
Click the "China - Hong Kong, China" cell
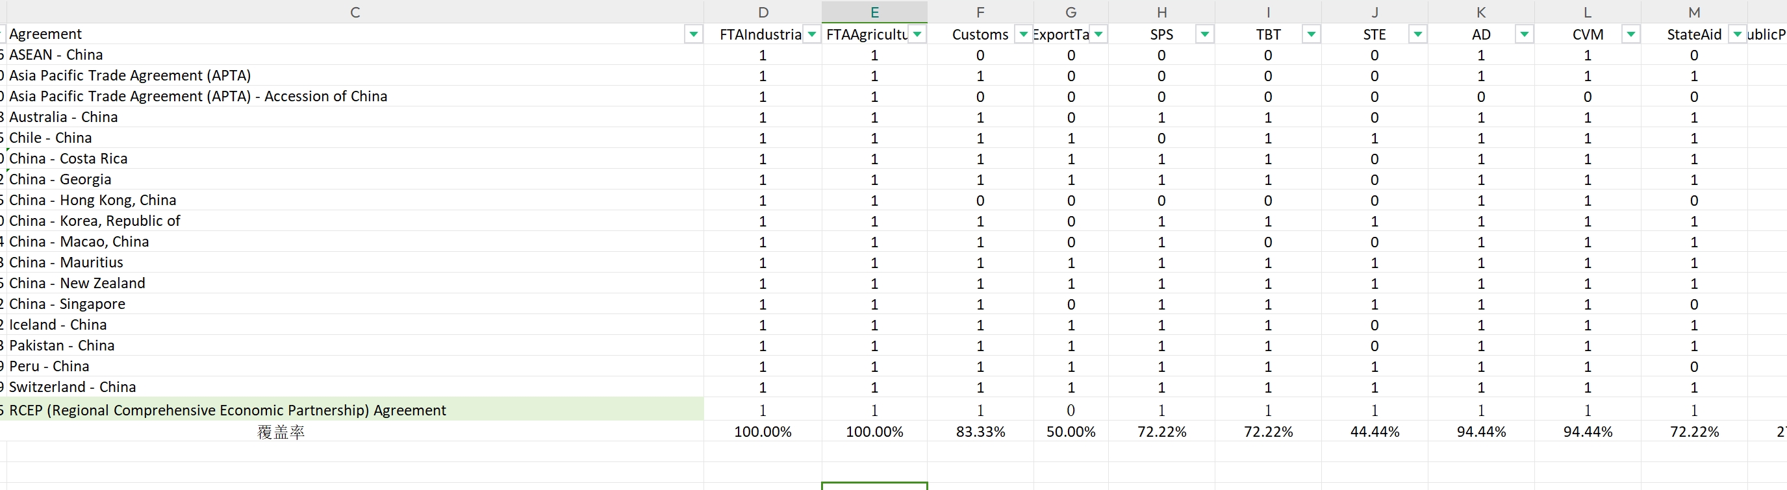355,201
